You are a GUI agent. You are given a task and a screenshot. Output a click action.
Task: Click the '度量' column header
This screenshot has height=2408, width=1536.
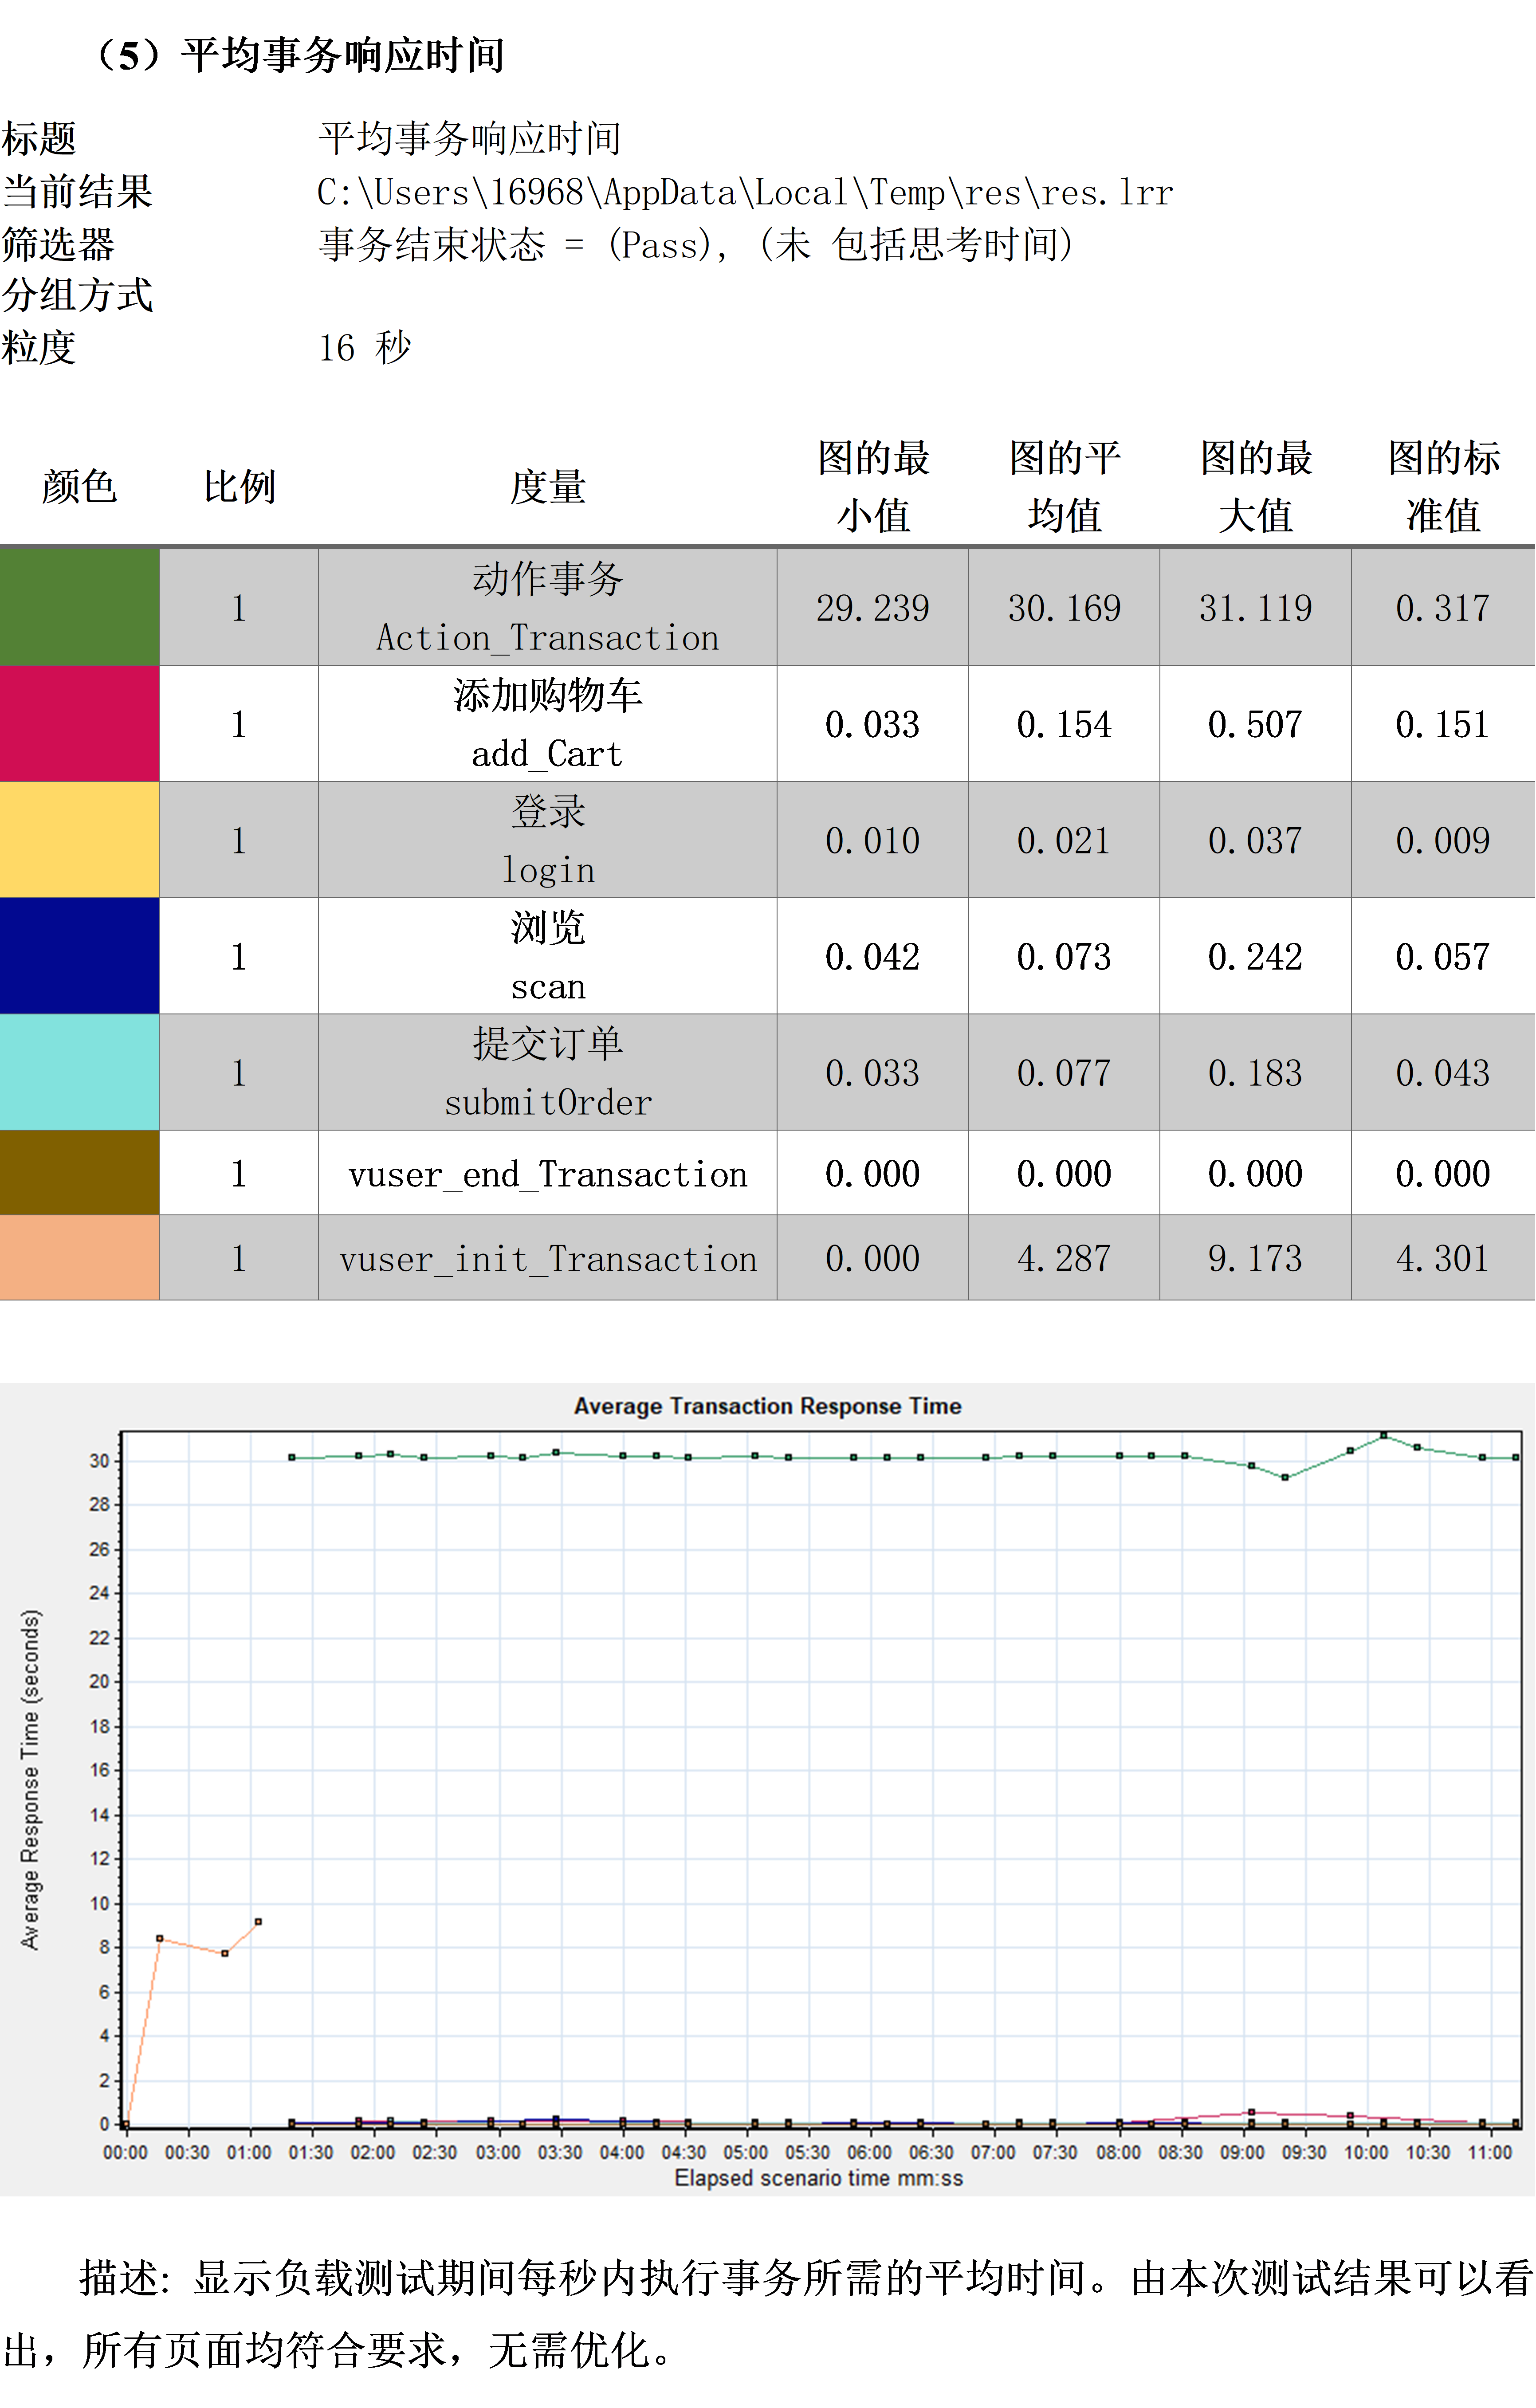click(548, 487)
